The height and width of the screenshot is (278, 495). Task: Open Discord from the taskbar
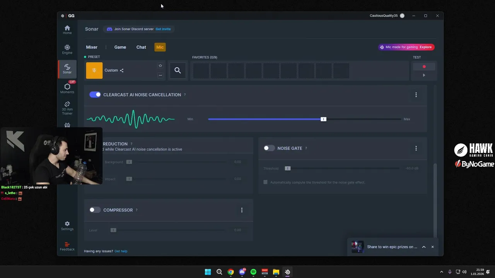(242, 272)
